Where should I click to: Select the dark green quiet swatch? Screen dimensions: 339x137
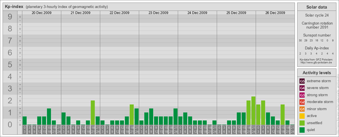[x=302, y=130]
